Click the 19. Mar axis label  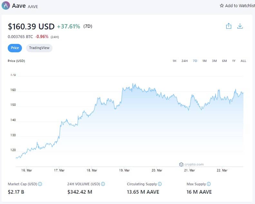[124, 170]
